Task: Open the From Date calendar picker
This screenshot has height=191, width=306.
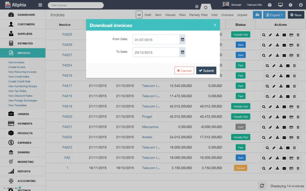Action: pos(182,40)
